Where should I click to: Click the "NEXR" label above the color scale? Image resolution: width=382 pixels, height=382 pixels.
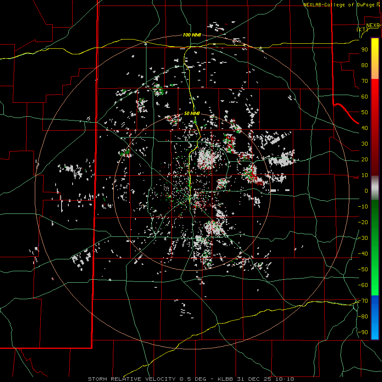coord(373,25)
